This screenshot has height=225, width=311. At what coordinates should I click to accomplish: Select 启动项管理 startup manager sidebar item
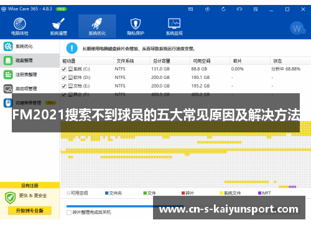click(30, 89)
